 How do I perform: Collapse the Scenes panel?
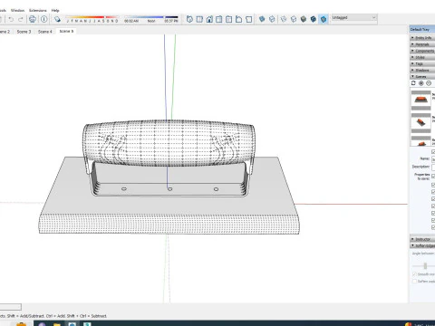[422, 77]
